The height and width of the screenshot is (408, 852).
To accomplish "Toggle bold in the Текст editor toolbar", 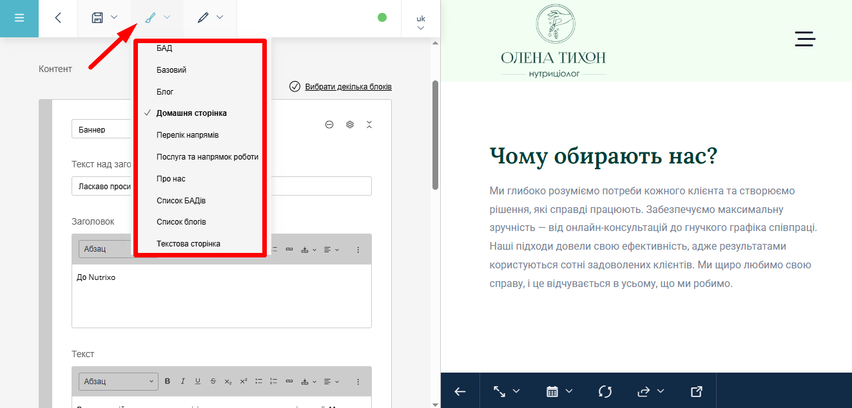I will pyautogui.click(x=168, y=381).
